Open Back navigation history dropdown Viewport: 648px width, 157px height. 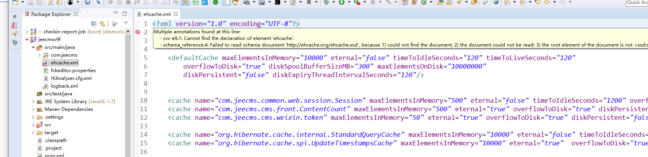coord(554,3)
